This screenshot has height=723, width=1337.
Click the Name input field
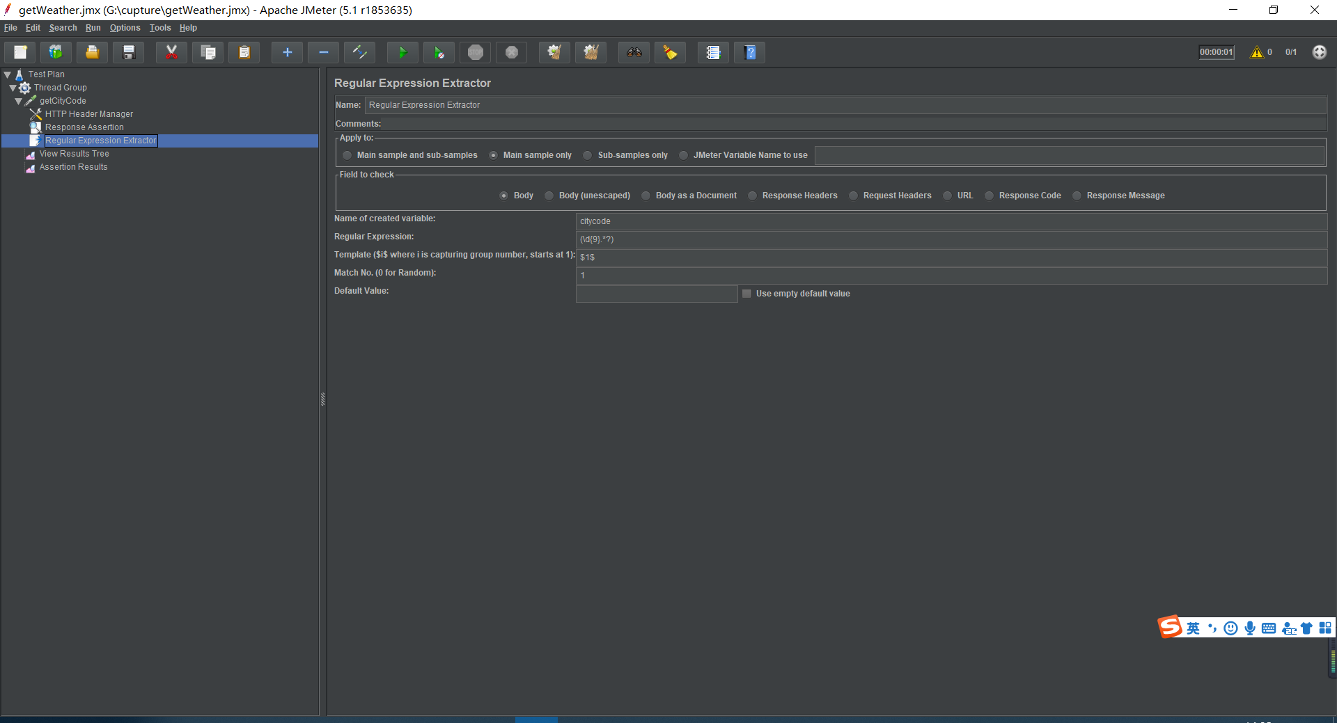point(845,105)
